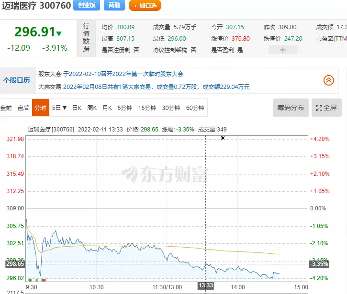Switch to the 周K chart tab
The image size is (347, 294).
[x=92, y=108]
